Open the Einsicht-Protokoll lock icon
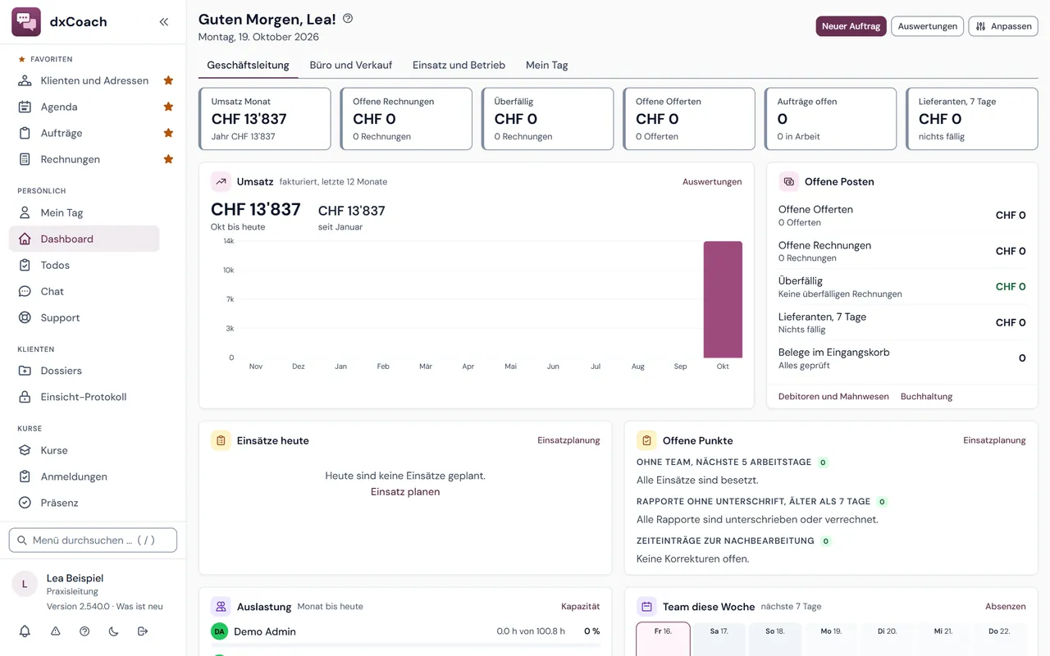The image size is (1050, 656). coord(25,397)
